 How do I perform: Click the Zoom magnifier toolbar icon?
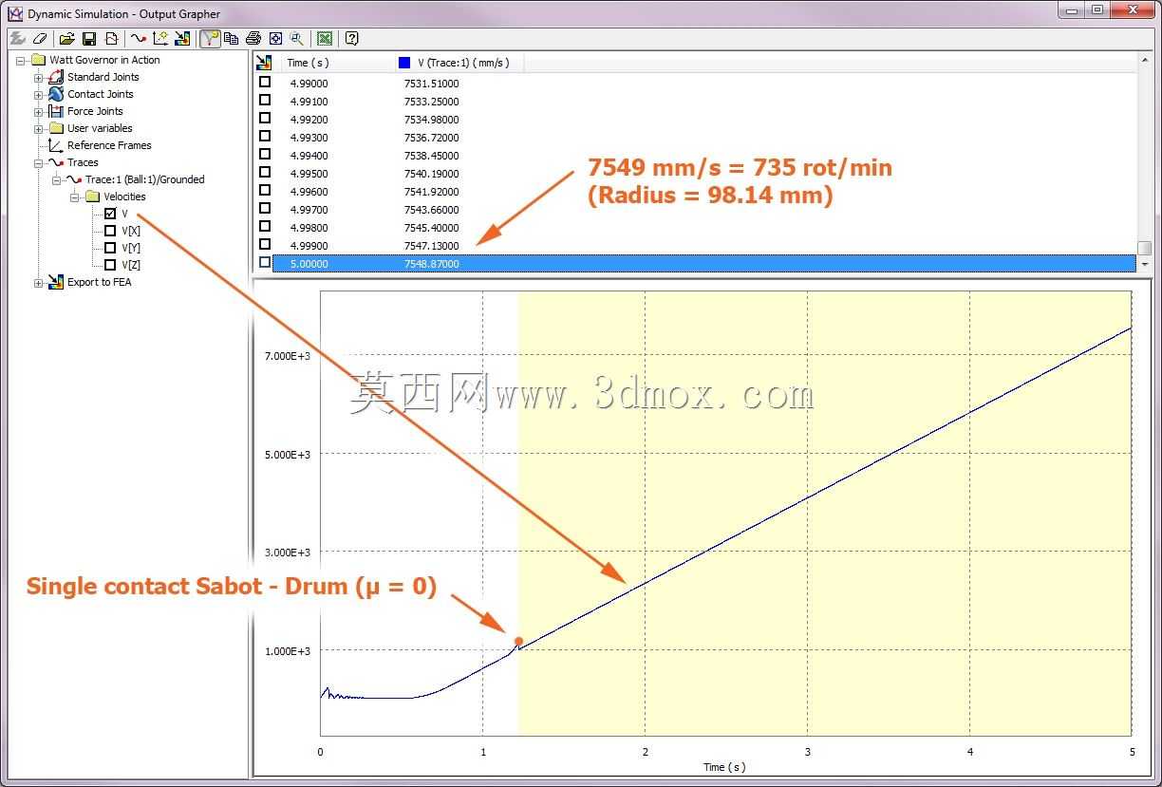pyautogui.click(x=297, y=39)
